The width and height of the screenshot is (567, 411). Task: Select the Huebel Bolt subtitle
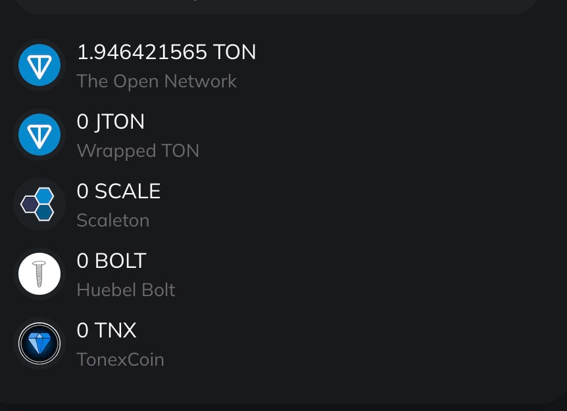(x=126, y=290)
